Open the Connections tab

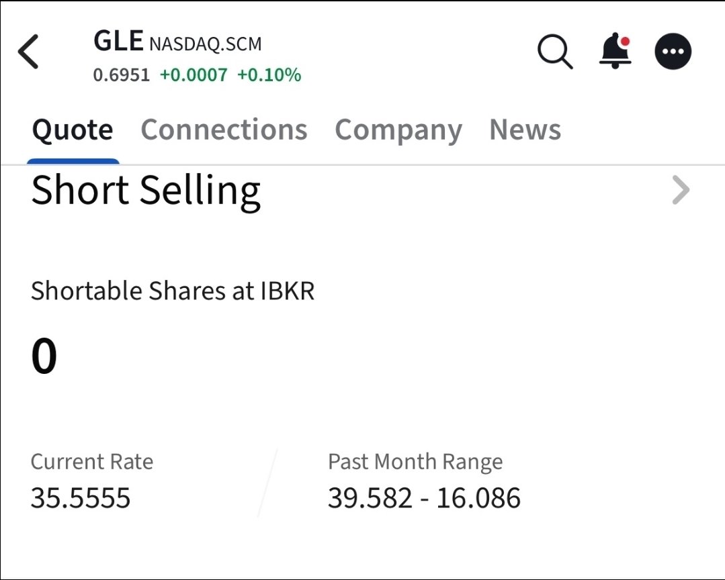224,130
